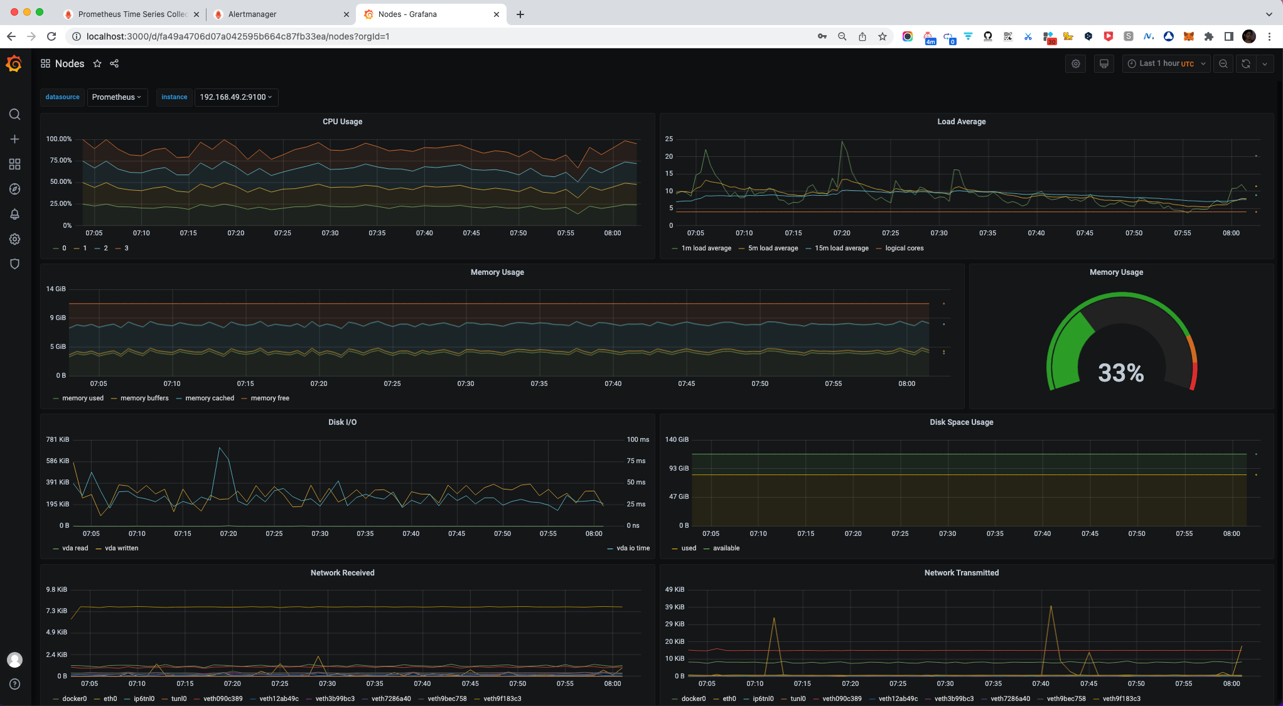Toggle 1m load average series in legend

tap(706, 249)
